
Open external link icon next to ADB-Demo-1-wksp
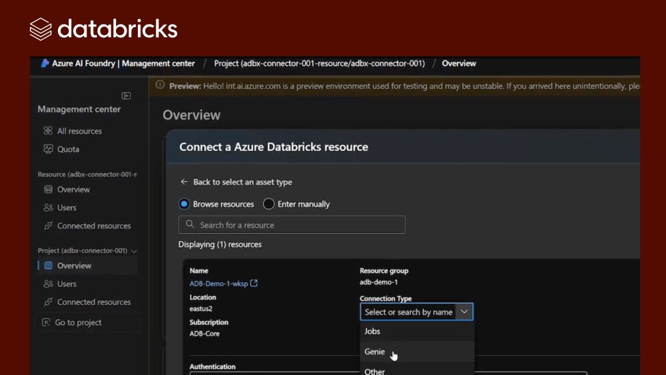click(x=254, y=284)
